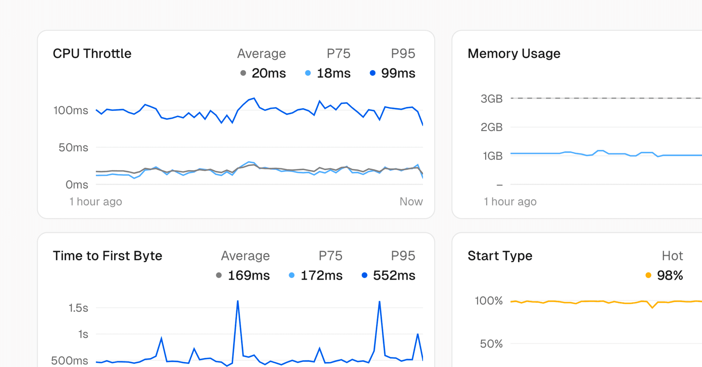
Task: Click the 98% Hot value in Start Type
Action: coord(670,276)
